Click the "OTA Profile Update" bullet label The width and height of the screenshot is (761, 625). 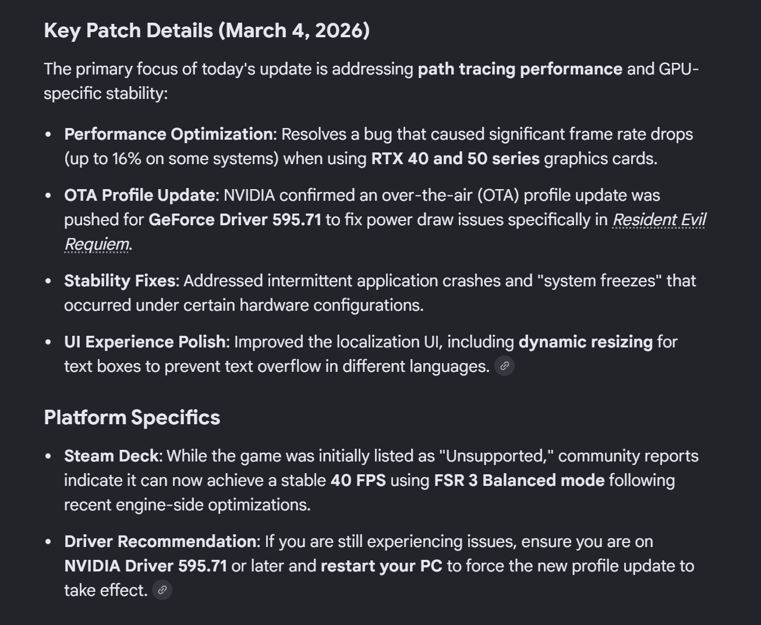pos(139,195)
